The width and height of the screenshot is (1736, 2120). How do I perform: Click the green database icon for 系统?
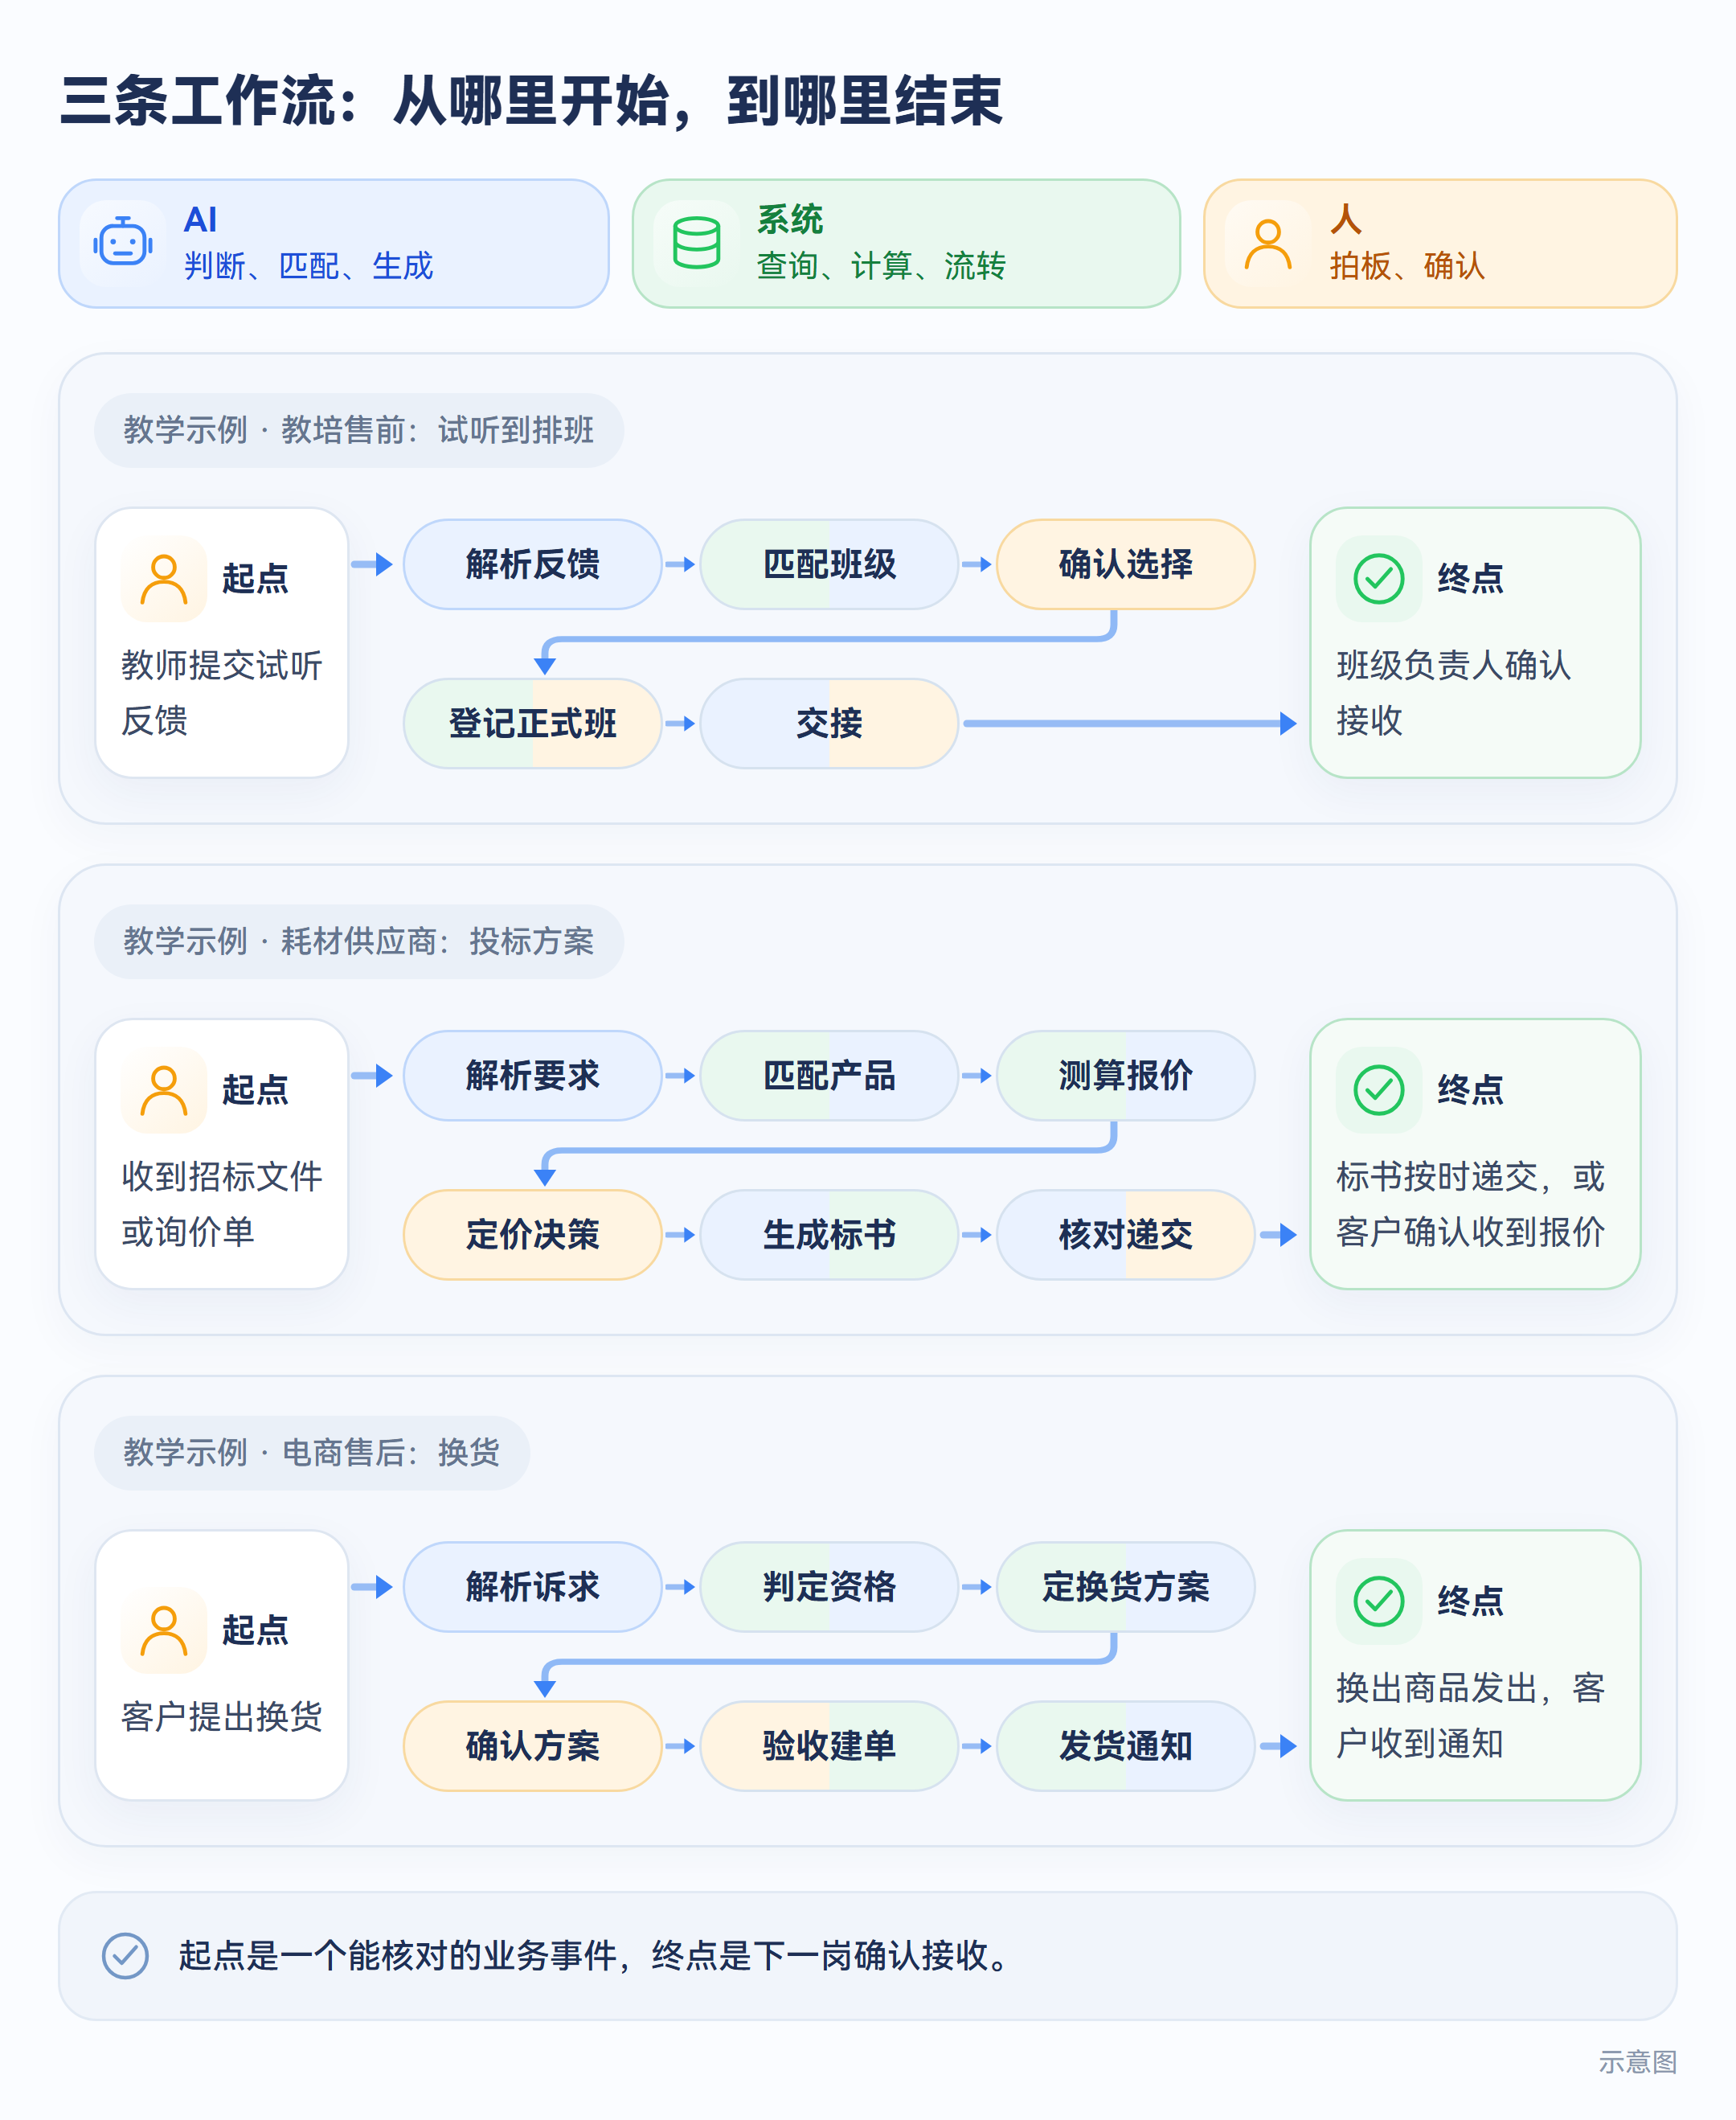point(696,243)
